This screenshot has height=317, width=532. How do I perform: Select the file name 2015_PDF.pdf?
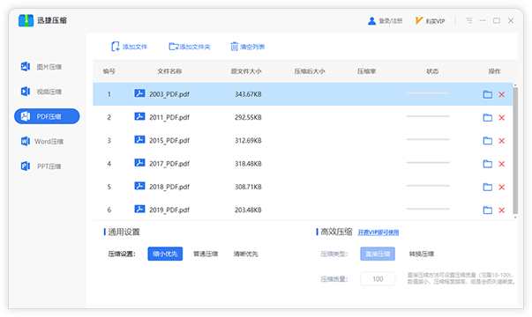click(169, 141)
